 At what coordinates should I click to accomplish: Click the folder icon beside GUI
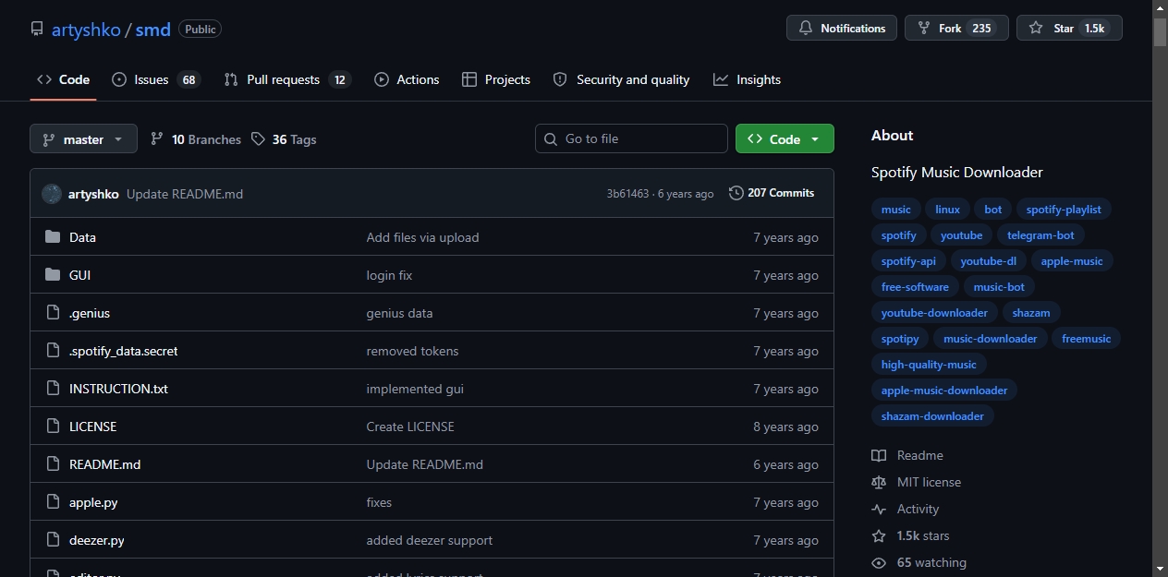tap(53, 275)
